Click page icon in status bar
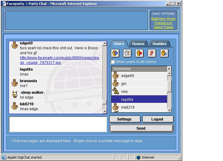 [4, 157]
